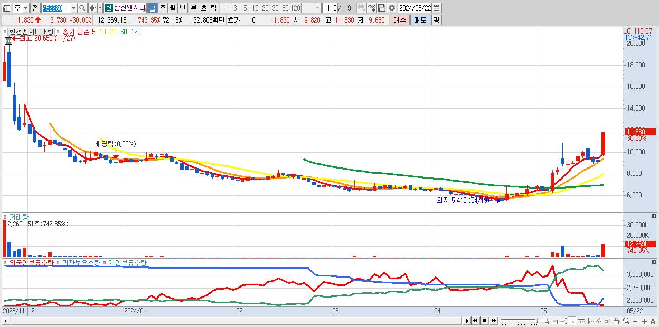This screenshot has height=327, width=659.
Task: Toggle the 신 market badge button
Action: [x=108, y=8]
